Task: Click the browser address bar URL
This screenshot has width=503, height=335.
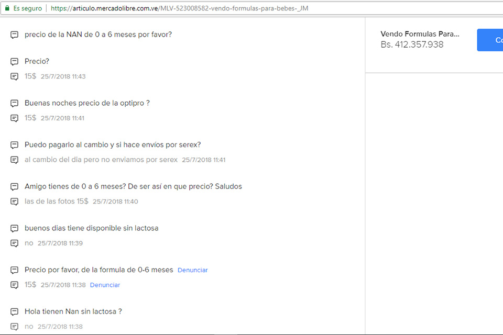Action: (179, 8)
